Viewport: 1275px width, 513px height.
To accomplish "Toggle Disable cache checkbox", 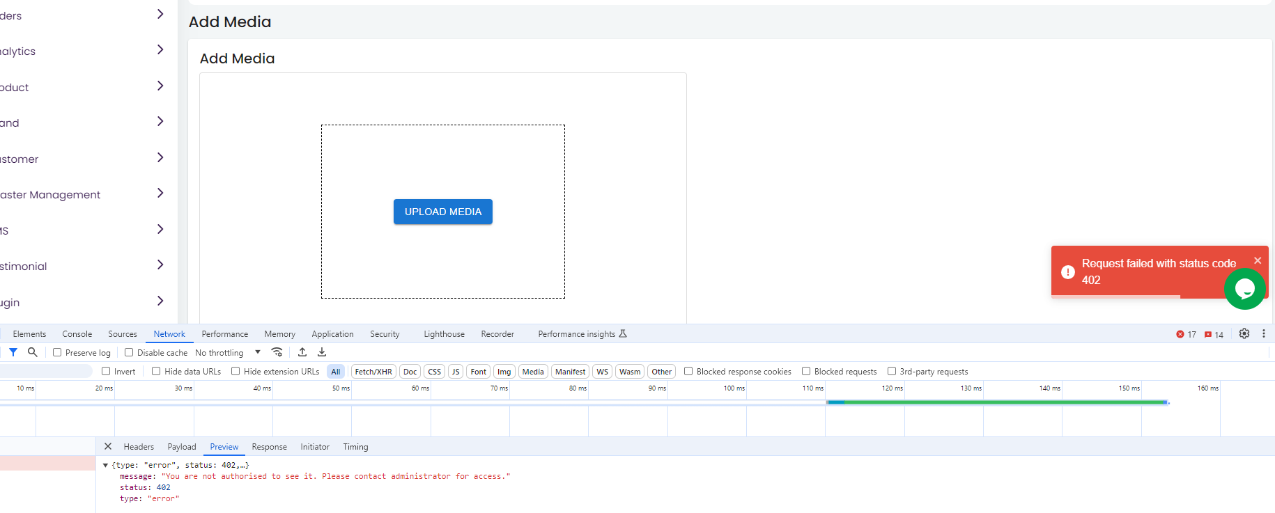I will [129, 352].
